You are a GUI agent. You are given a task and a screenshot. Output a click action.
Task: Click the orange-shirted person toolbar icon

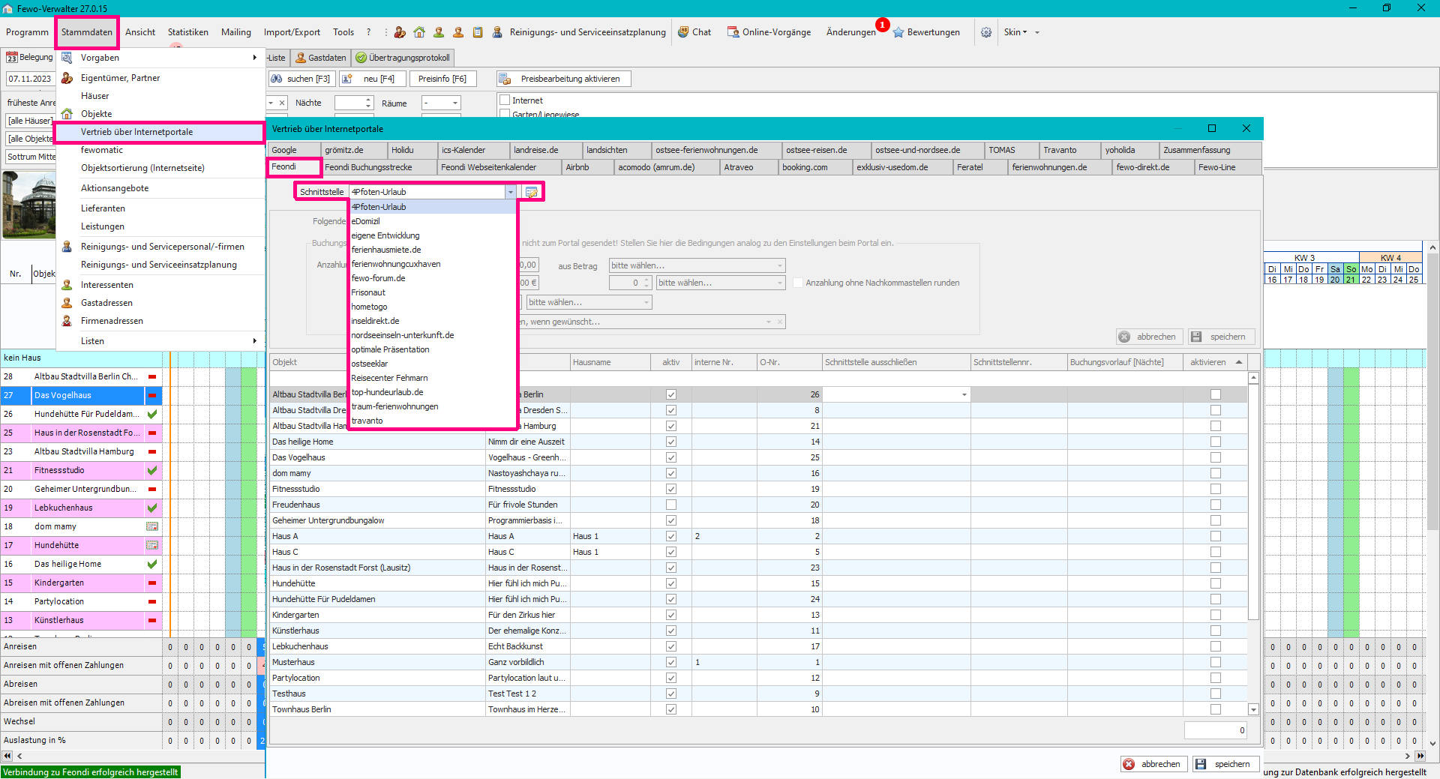coord(458,32)
